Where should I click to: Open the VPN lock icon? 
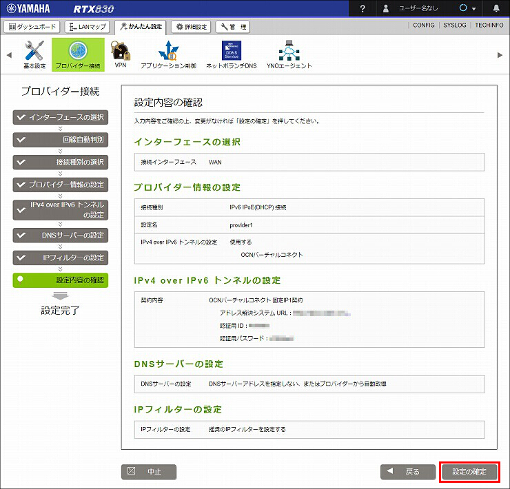[121, 54]
